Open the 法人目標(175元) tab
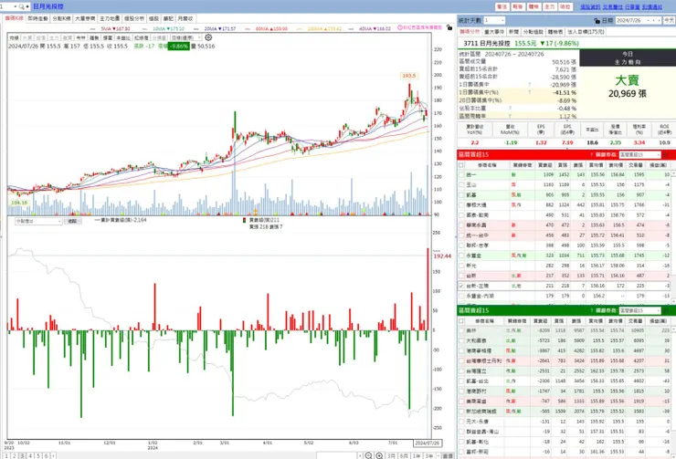 pos(586,32)
